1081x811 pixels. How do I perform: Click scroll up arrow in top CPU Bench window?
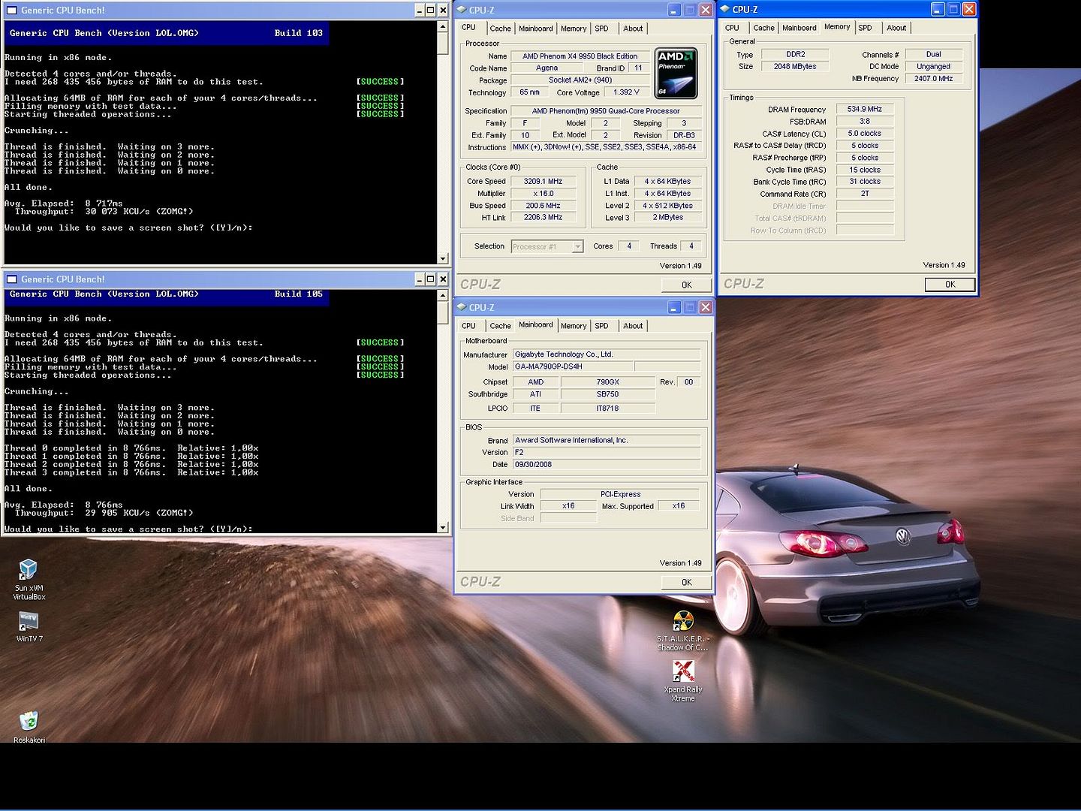point(443,26)
